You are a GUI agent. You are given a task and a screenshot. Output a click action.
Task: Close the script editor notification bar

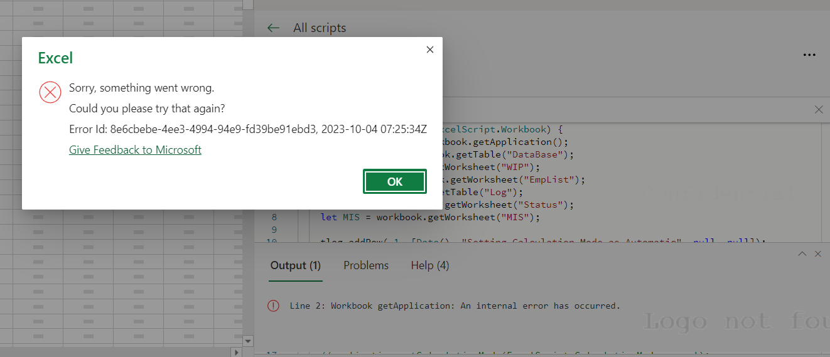pos(819,109)
